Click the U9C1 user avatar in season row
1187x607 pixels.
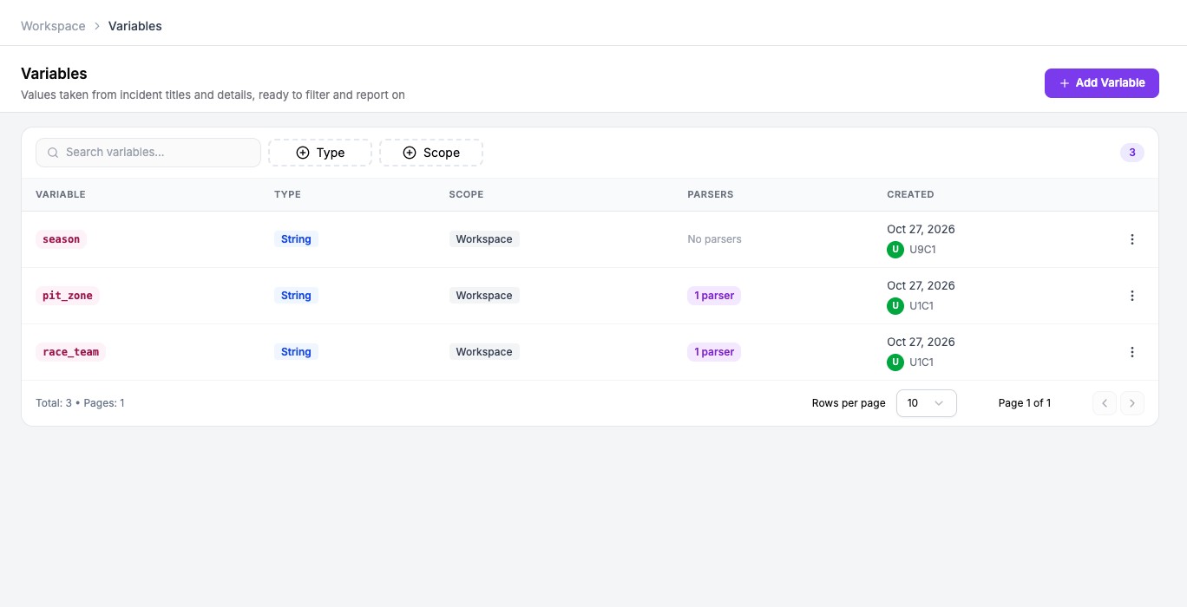(895, 250)
